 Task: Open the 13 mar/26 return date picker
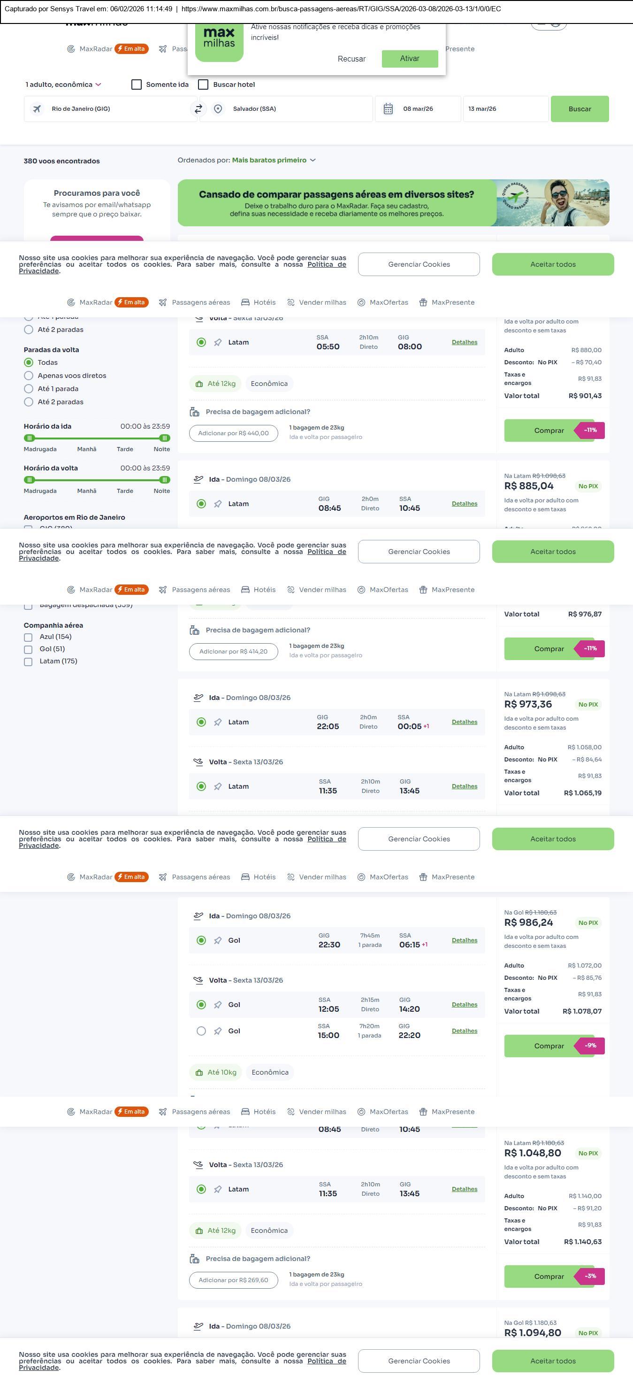(505, 109)
